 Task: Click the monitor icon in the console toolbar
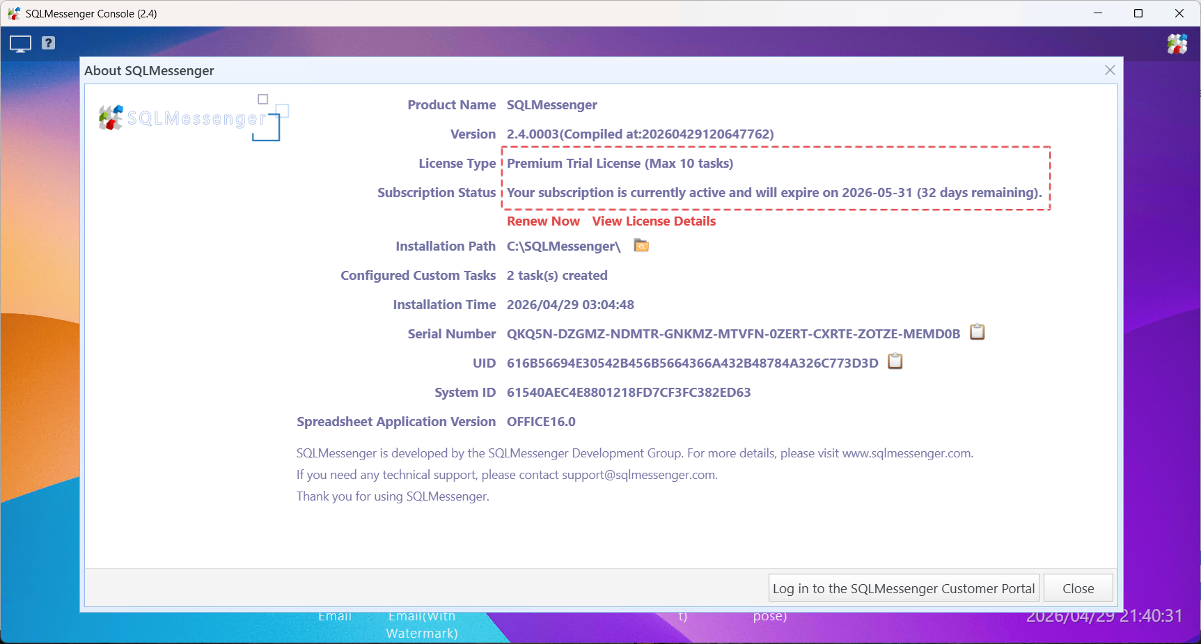(x=20, y=44)
